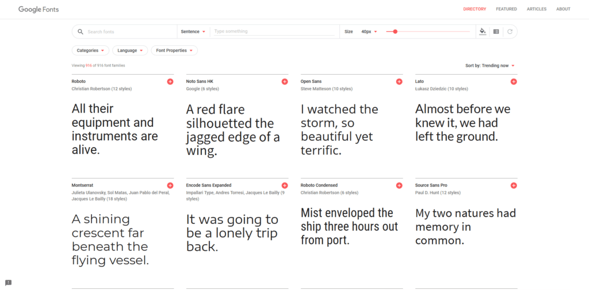Open the About tab
The height and width of the screenshot is (290, 589).
563,9
